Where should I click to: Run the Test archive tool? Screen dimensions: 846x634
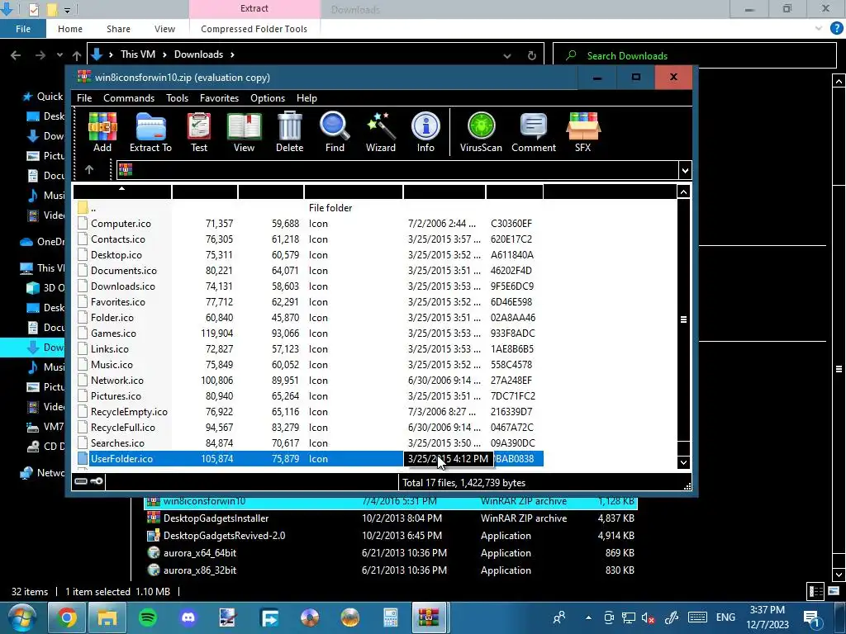pos(199,132)
